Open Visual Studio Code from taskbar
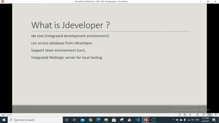 pos(138,120)
